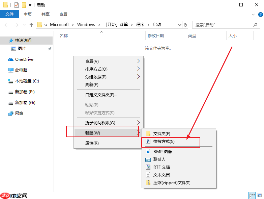
Task: Choose RTF 文档 in the New submenu
Action: click(x=179, y=167)
